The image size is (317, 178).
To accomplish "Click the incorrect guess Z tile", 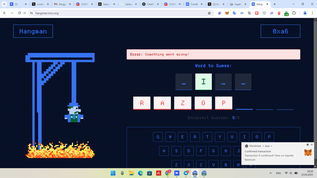I will point(183,103).
